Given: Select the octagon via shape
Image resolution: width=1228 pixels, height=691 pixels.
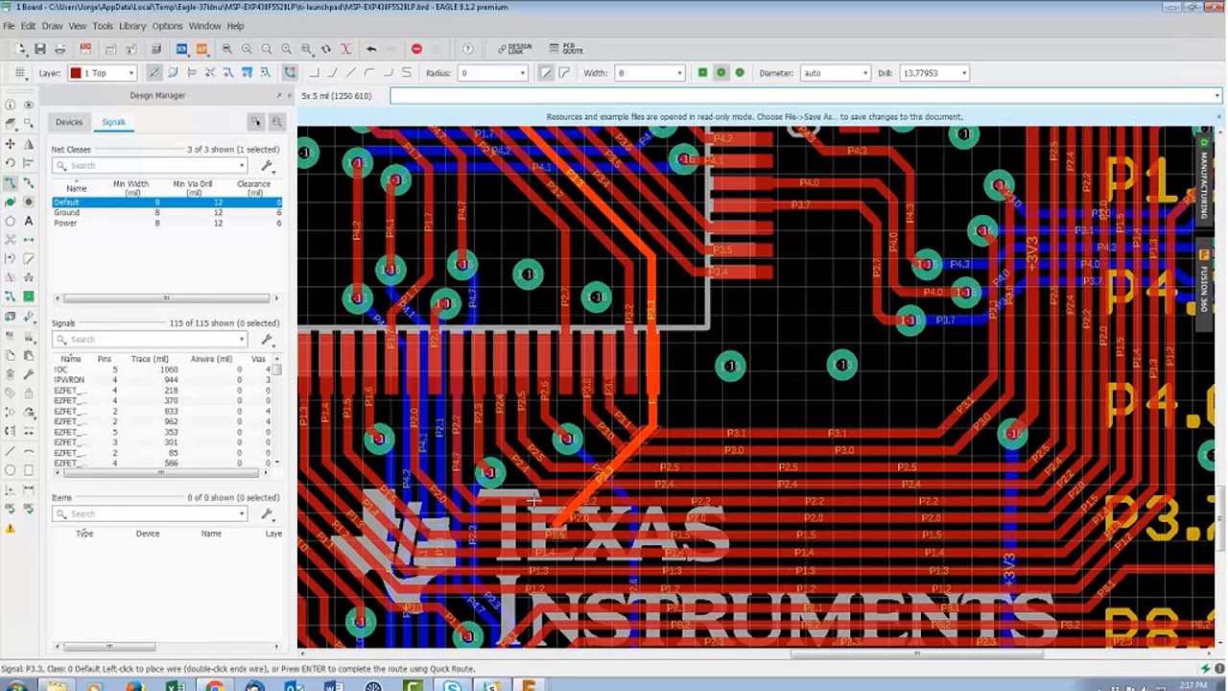Looking at the screenshot, I should tap(740, 73).
